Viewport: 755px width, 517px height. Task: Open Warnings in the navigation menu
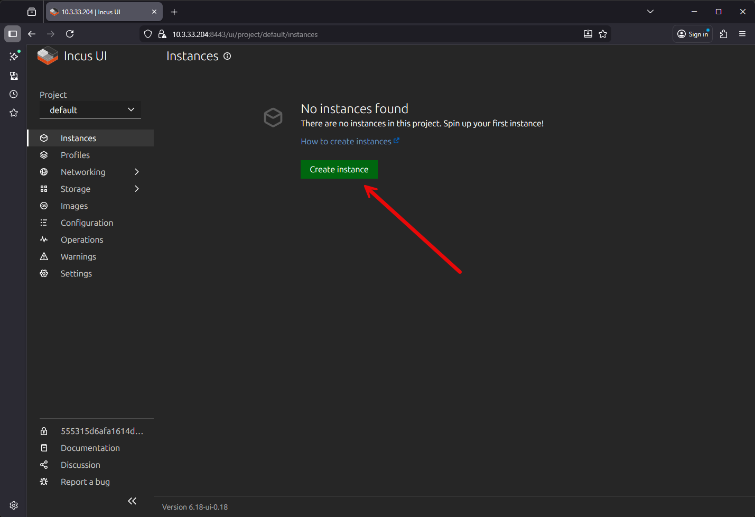90,256
